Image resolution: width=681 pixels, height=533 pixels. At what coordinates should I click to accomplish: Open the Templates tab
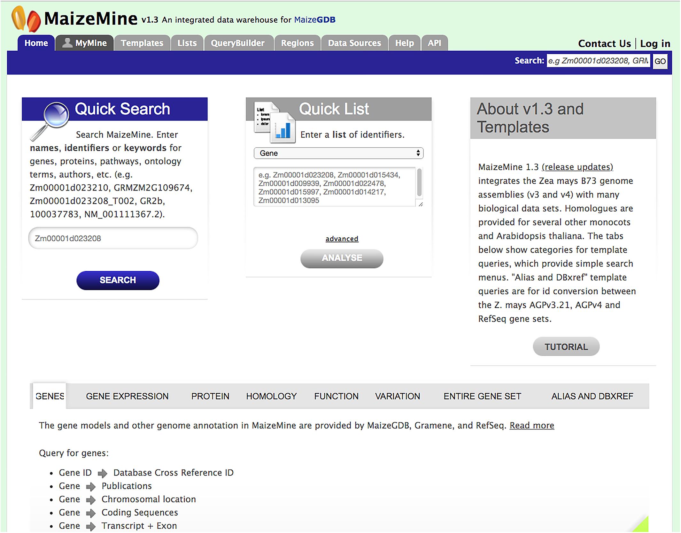142,43
